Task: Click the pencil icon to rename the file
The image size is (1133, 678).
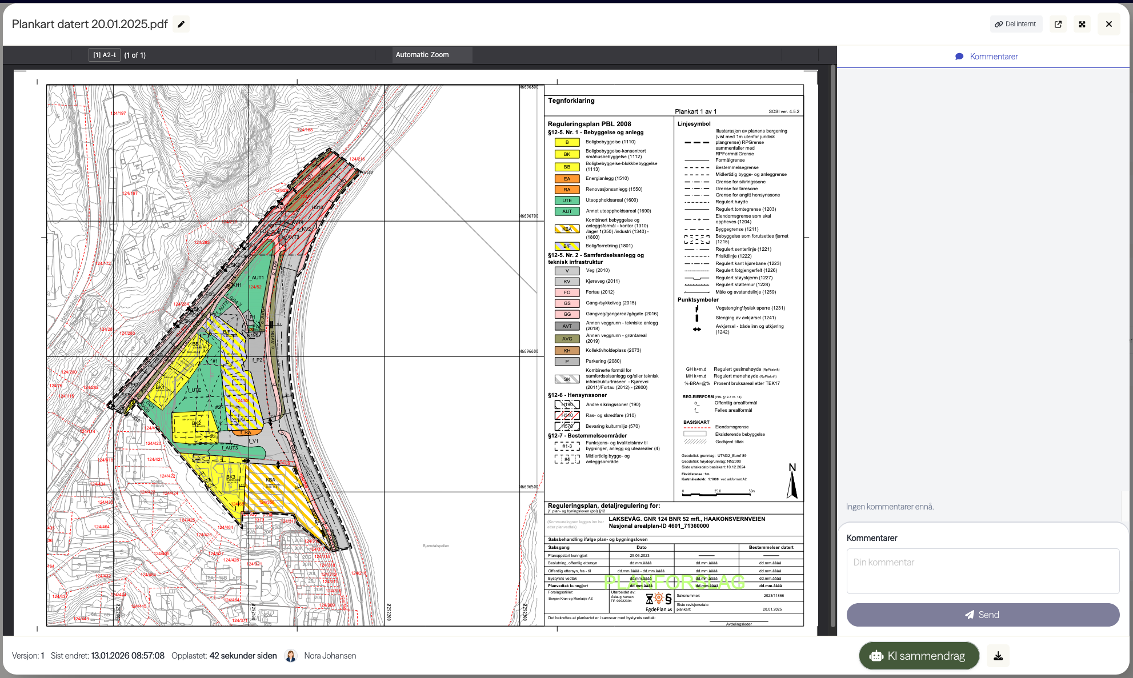Action: (181, 24)
